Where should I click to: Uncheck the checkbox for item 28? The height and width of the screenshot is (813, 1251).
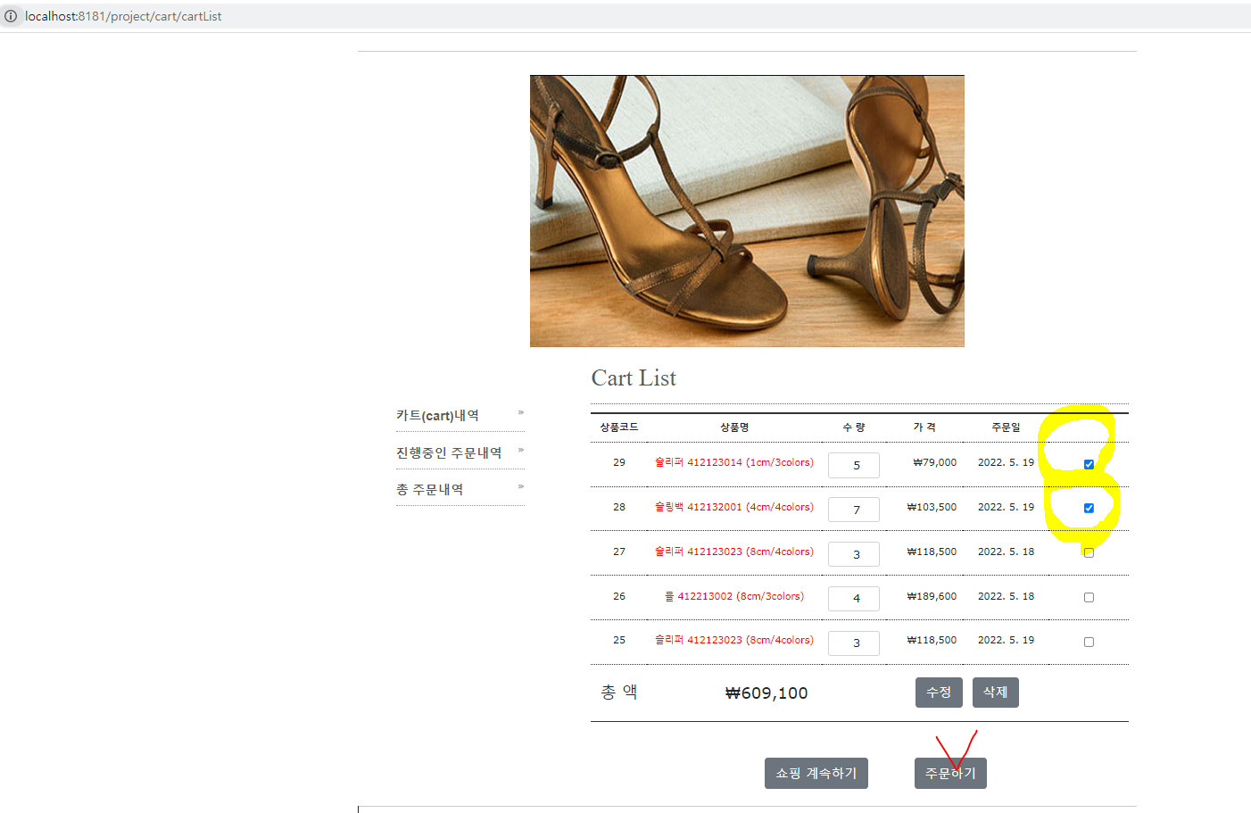(x=1089, y=508)
